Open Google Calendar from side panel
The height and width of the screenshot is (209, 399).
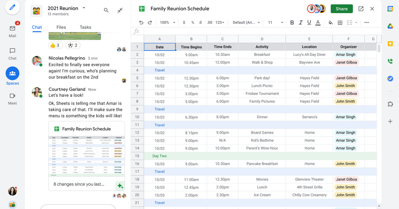pos(390,9)
